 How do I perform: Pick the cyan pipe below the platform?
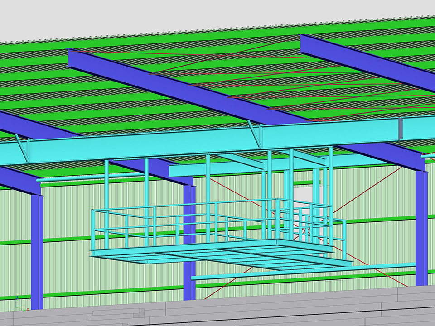[x=295, y=272]
